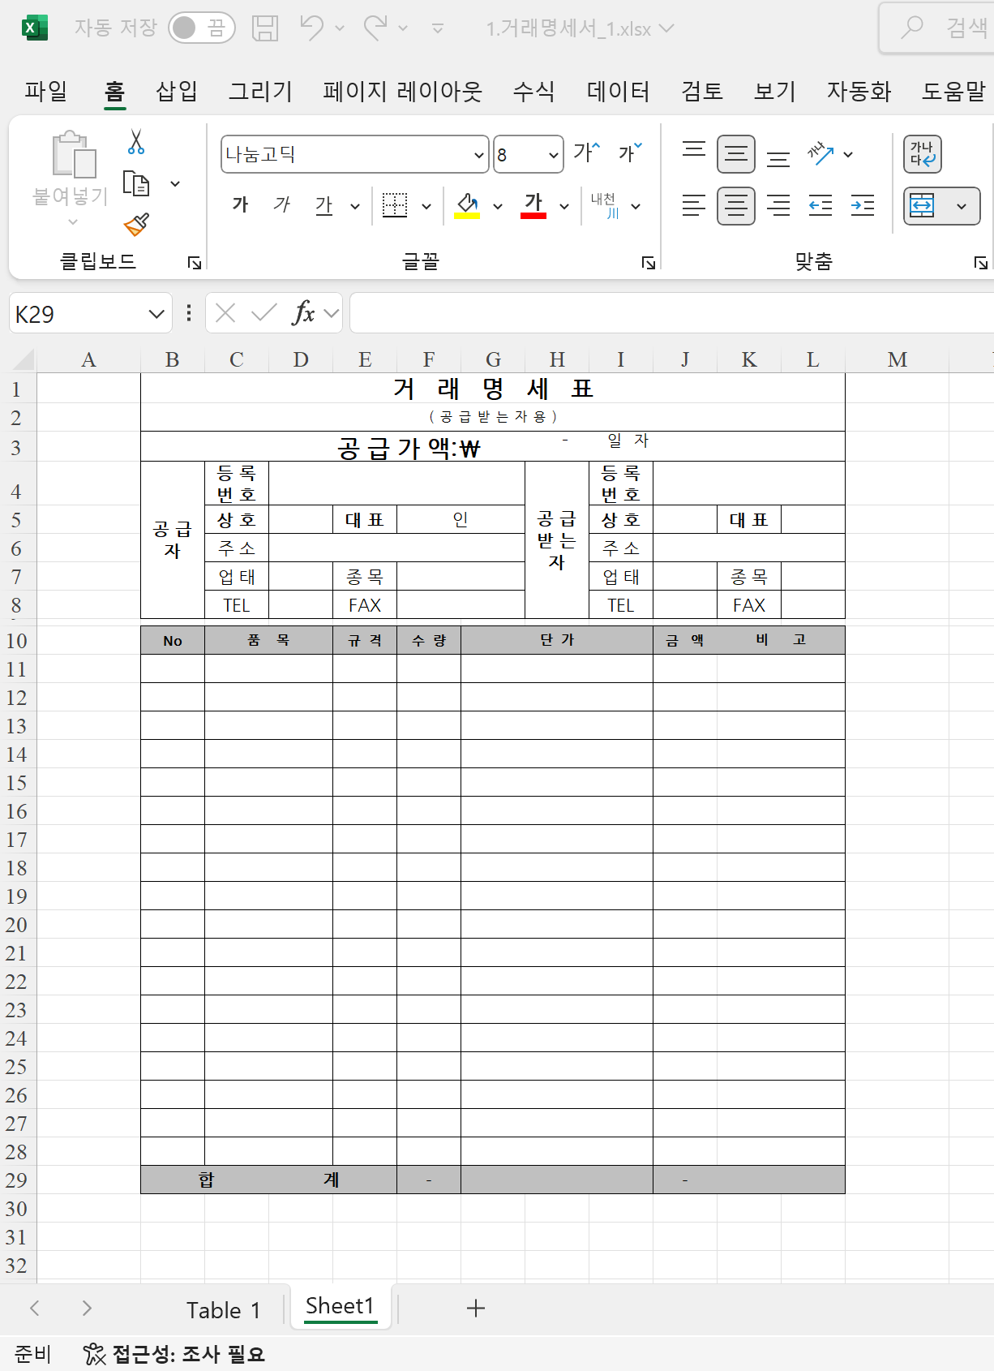Click the Save disk icon

point(265,28)
